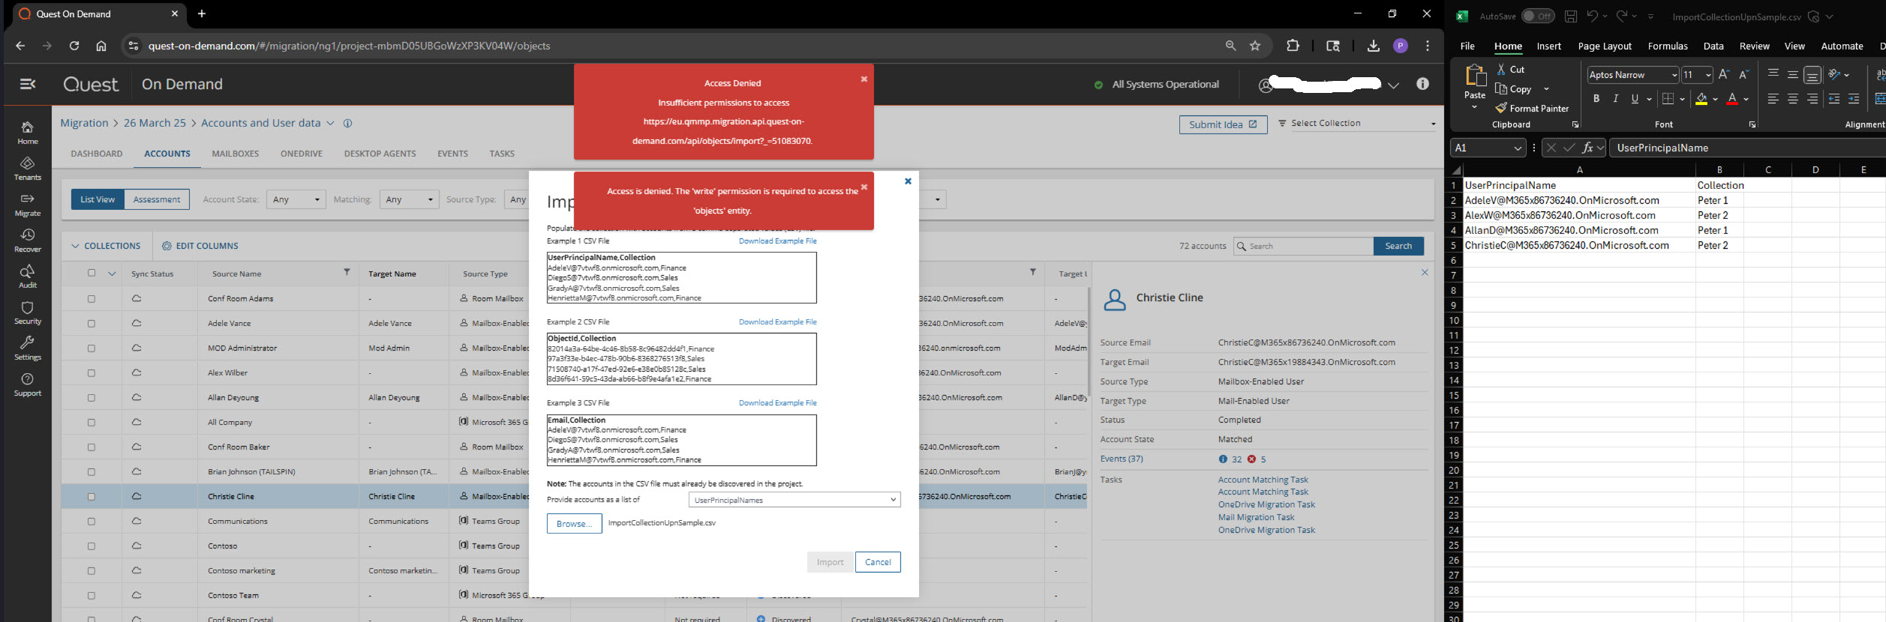
Task: Bookmark this page with star icon
Action: (x=1255, y=46)
